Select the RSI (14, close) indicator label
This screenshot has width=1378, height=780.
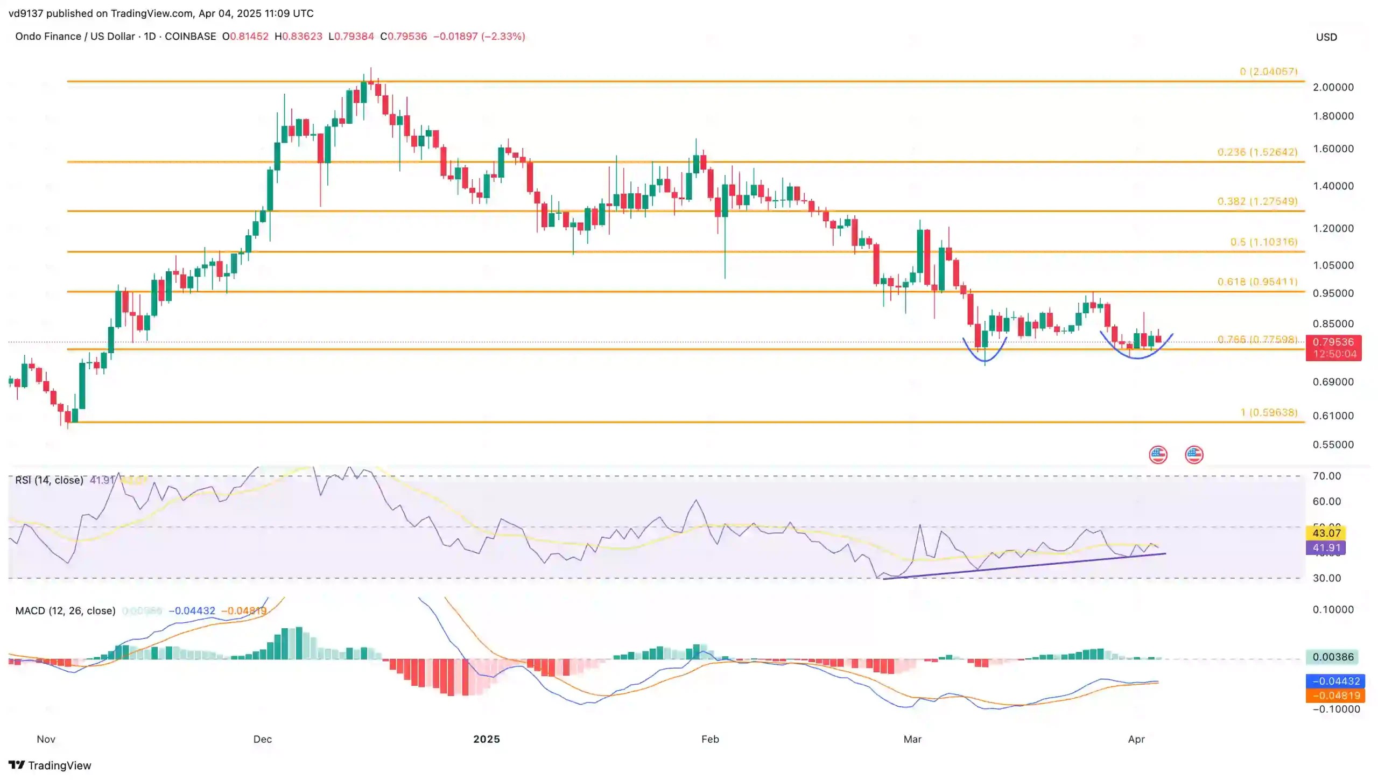(49, 480)
